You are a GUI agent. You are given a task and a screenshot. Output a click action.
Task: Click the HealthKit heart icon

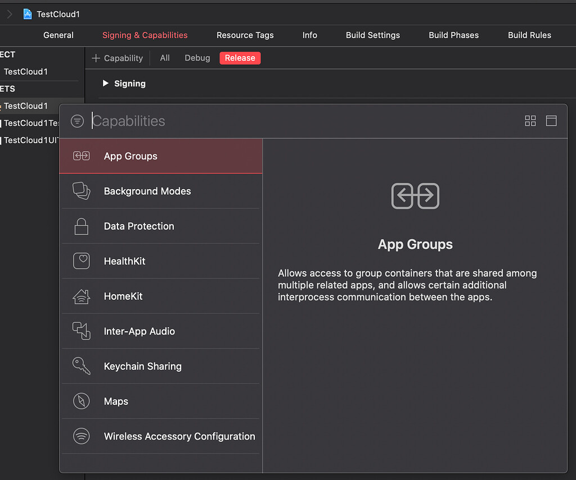click(x=81, y=261)
